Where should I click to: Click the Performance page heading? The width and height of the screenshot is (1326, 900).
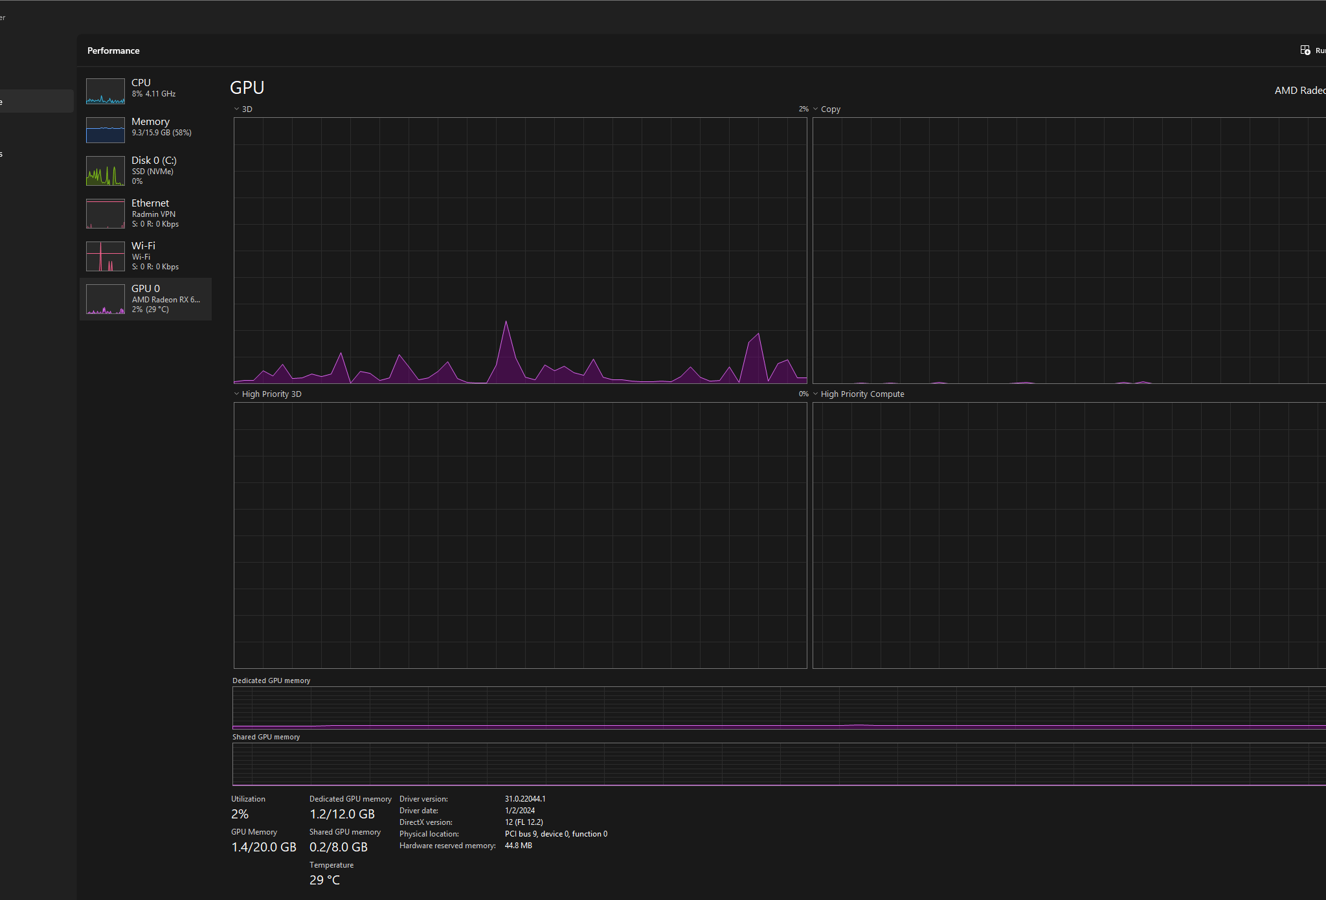(x=113, y=51)
